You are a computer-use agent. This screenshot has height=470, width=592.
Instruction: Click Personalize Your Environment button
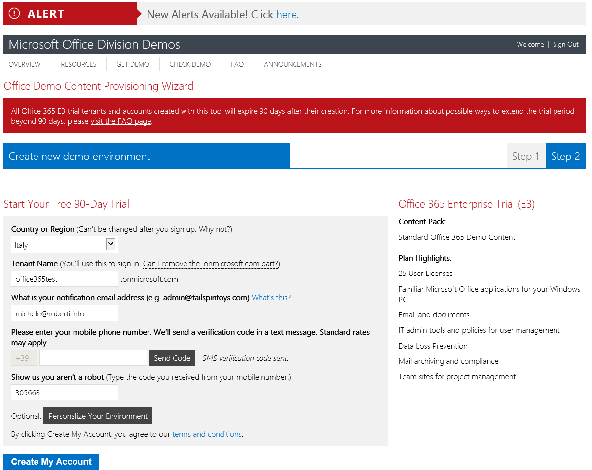[98, 416]
